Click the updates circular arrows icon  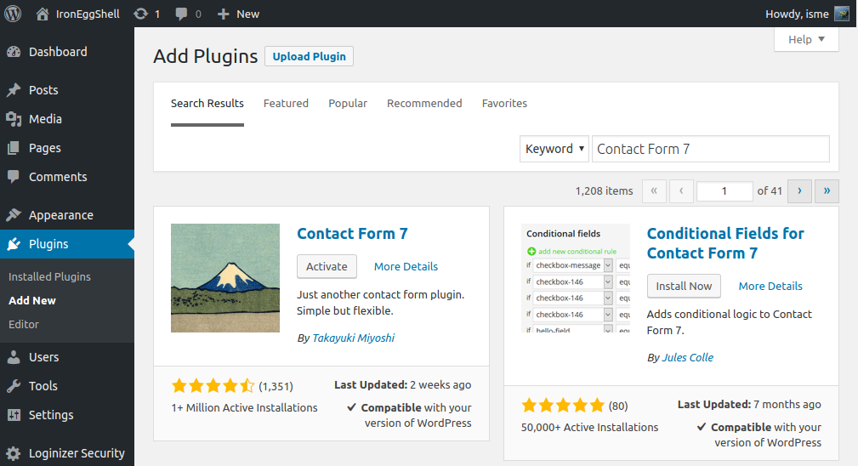pyautogui.click(x=140, y=14)
